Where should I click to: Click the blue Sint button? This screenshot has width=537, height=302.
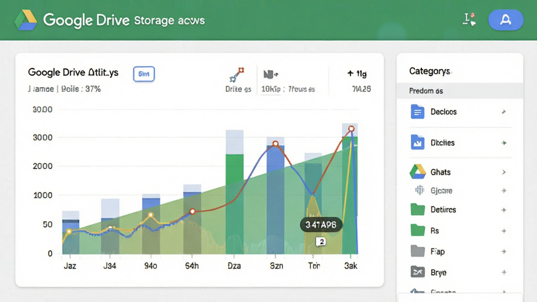(x=144, y=74)
